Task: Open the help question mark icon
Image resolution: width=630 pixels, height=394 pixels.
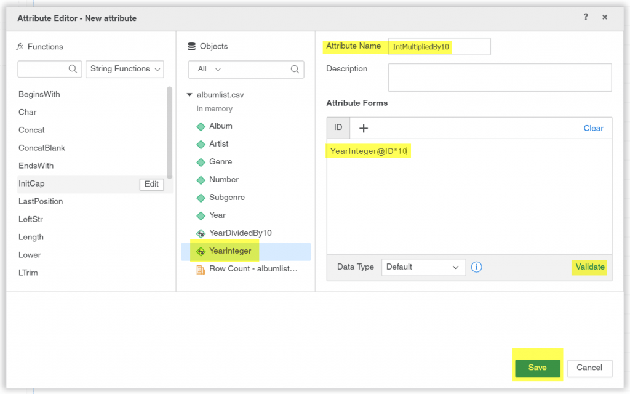Action: (x=586, y=17)
